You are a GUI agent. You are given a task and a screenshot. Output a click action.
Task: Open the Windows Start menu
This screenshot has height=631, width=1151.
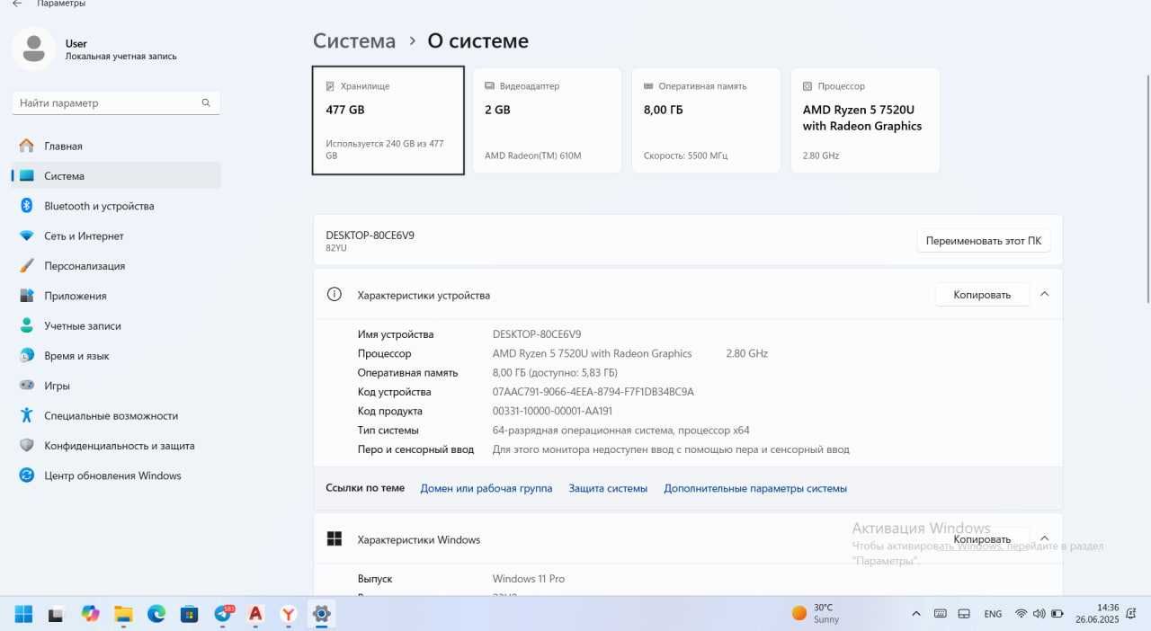(x=23, y=614)
